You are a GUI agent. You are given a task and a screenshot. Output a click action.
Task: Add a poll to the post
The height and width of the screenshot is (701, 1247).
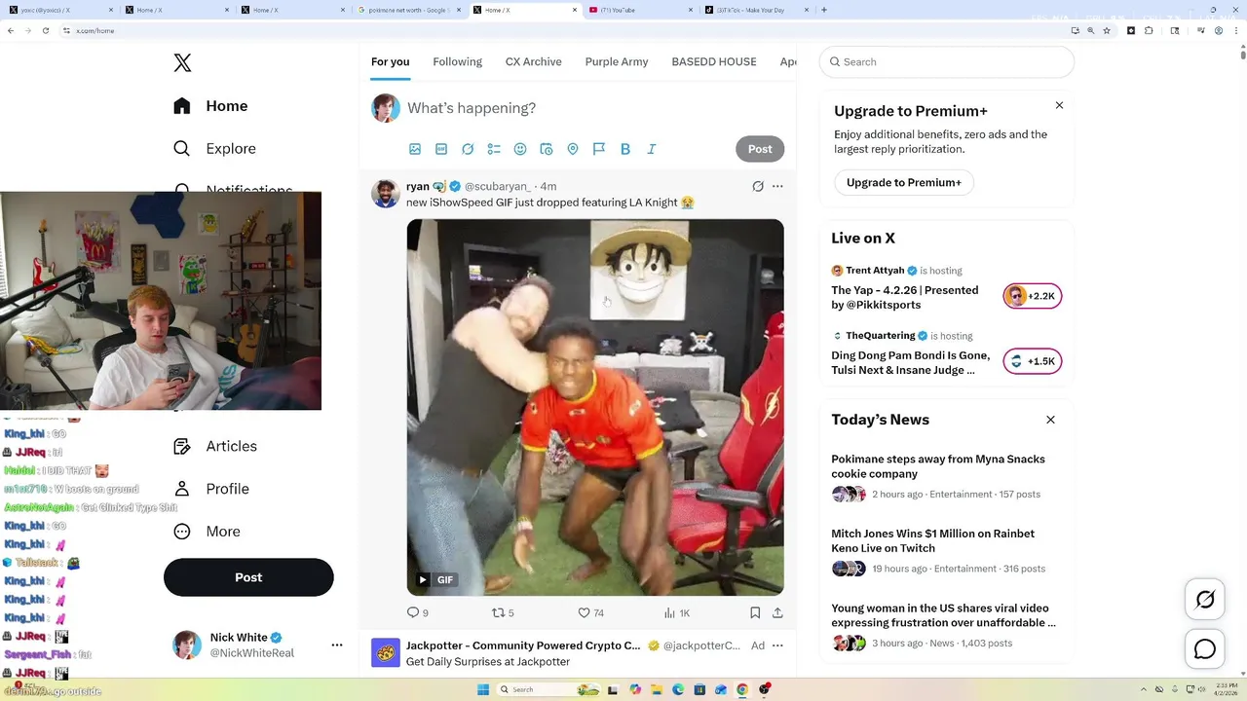coord(494,149)
